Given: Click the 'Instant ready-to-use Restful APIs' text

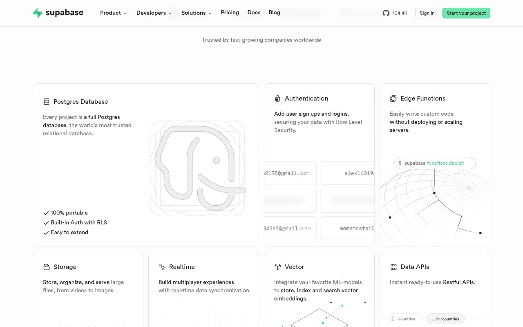Looking at the screenshot, I should [432, 282].
